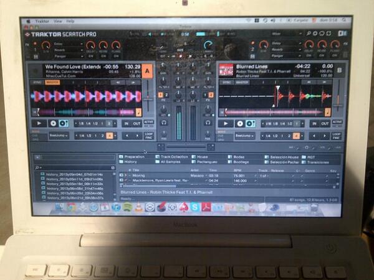Viewport: 374px width, 280px height.
Task: Toggle Deck A scratch turntable control icon
Action: point(64,123)
